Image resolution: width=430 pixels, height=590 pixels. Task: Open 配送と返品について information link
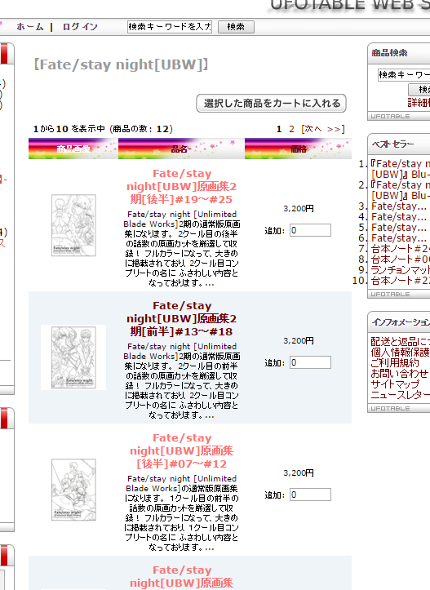401,341
